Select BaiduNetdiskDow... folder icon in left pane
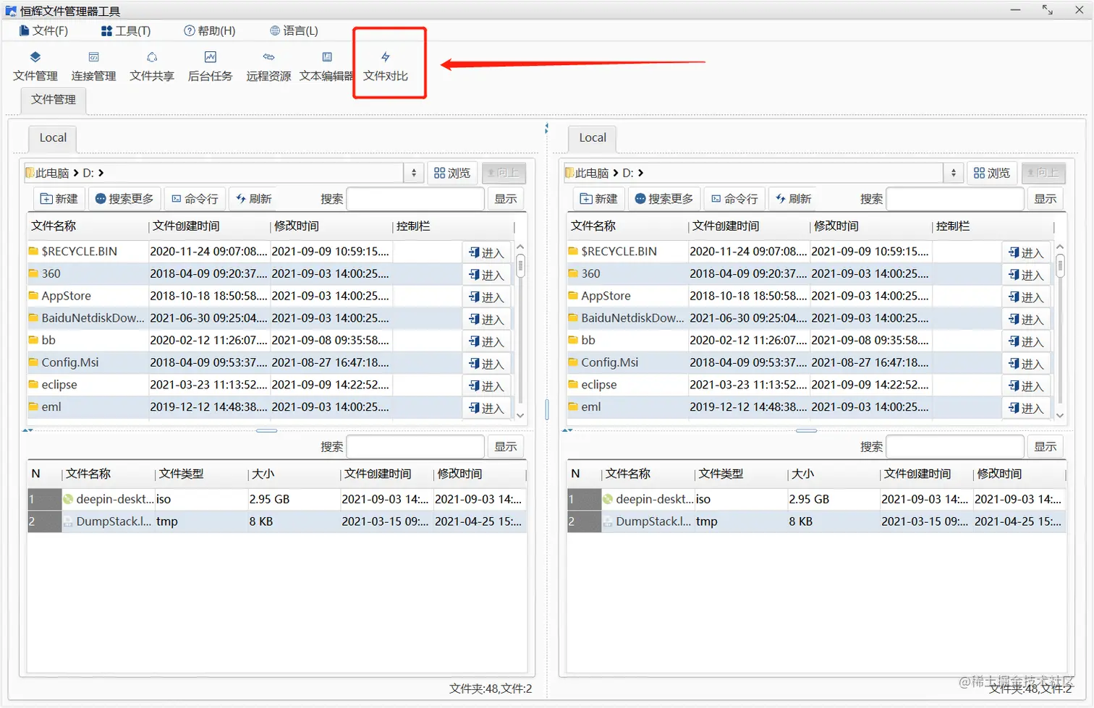This screenshot has width=1094, height=708. click(x=33, y=318)
